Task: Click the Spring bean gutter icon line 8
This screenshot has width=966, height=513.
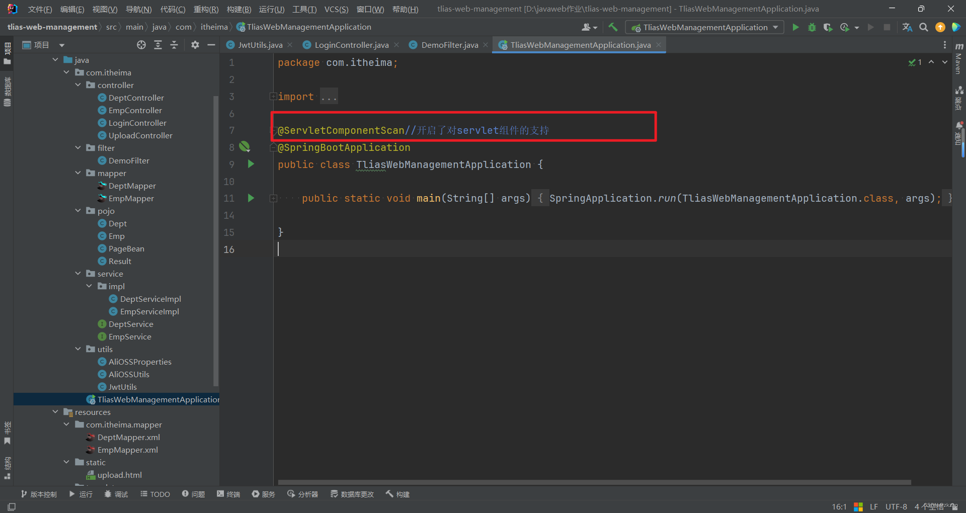Action: [245, 146]
